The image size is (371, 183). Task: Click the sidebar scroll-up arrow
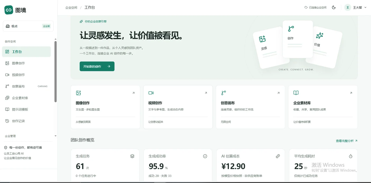[x=56, y=39]
